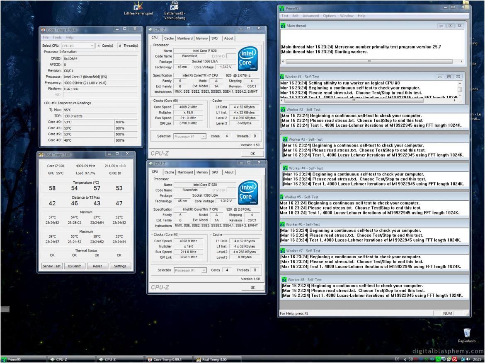This screenshot has width=485, height=363.
Task: Open the Advanced menu in Prime95
Action: click(310, 16)
